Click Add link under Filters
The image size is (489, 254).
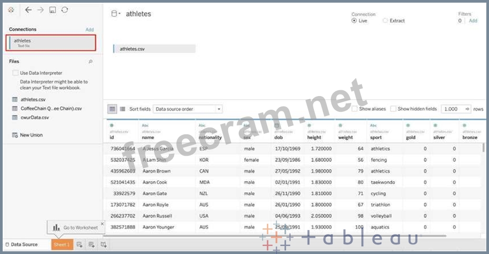473,21
